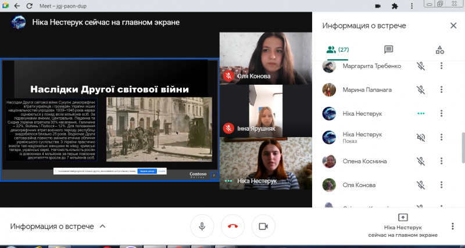465x248 pixels.
Task: Open browser extensions puzzle icon
Action: (x=395, y=6)
